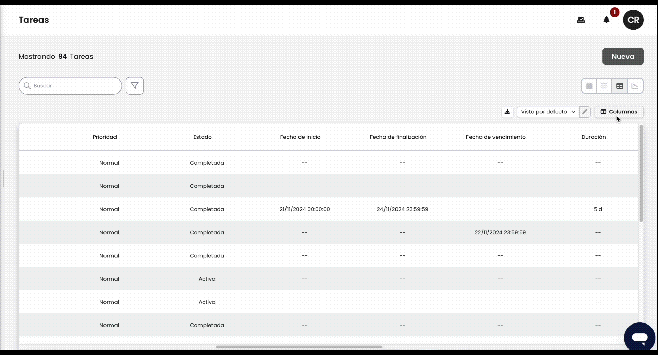The image size is (658, 355).
Task: Switch to table grid view
Action: click(x=620, y=86)
